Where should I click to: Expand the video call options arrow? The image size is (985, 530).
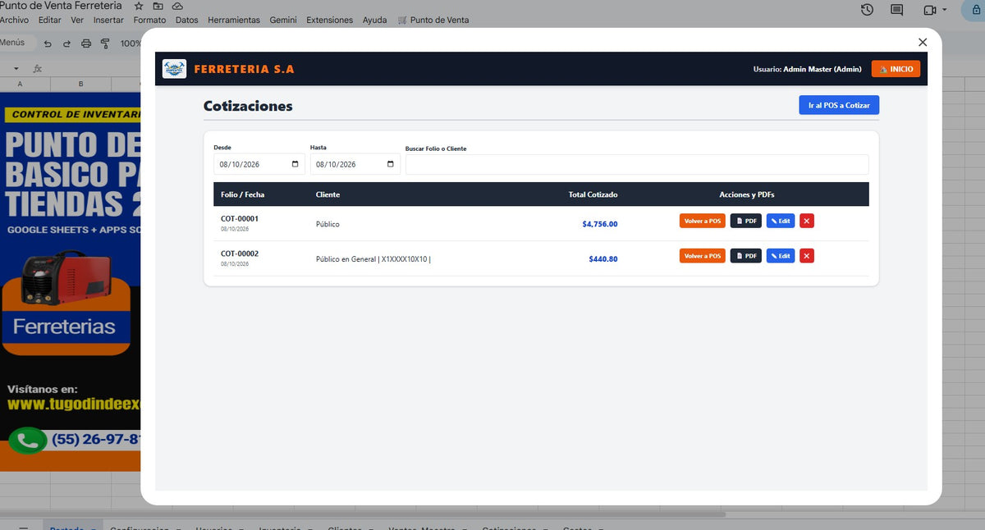945,10
